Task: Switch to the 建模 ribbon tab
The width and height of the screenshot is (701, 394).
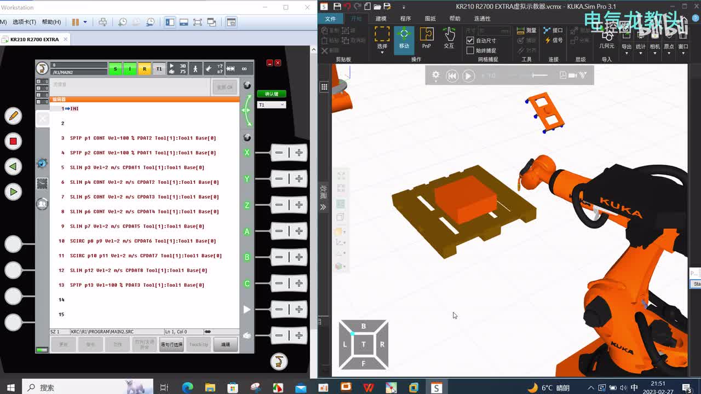Action: click(x=381, y=19)
